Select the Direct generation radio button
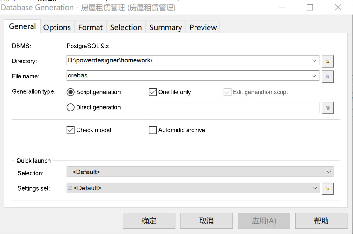The image size is (353, 234). click(70, 107)
